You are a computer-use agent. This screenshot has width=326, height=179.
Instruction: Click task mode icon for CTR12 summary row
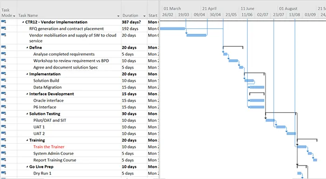coord(4,22)
